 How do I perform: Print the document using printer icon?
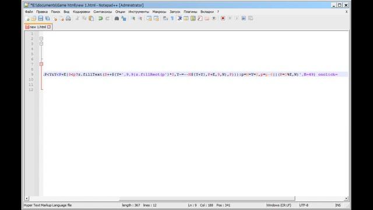[x=69, y=18]
